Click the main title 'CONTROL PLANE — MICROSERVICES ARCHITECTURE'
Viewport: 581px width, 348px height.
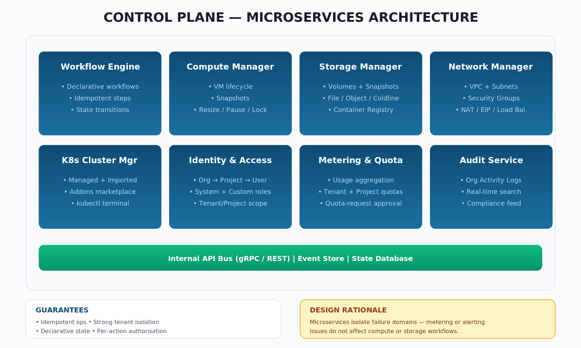290,18
